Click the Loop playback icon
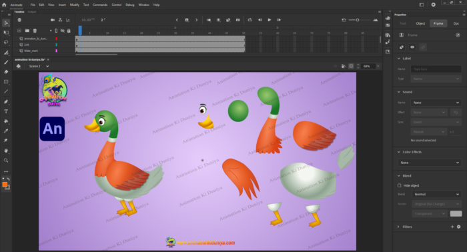467x252 pixels. tap(250, 20)
